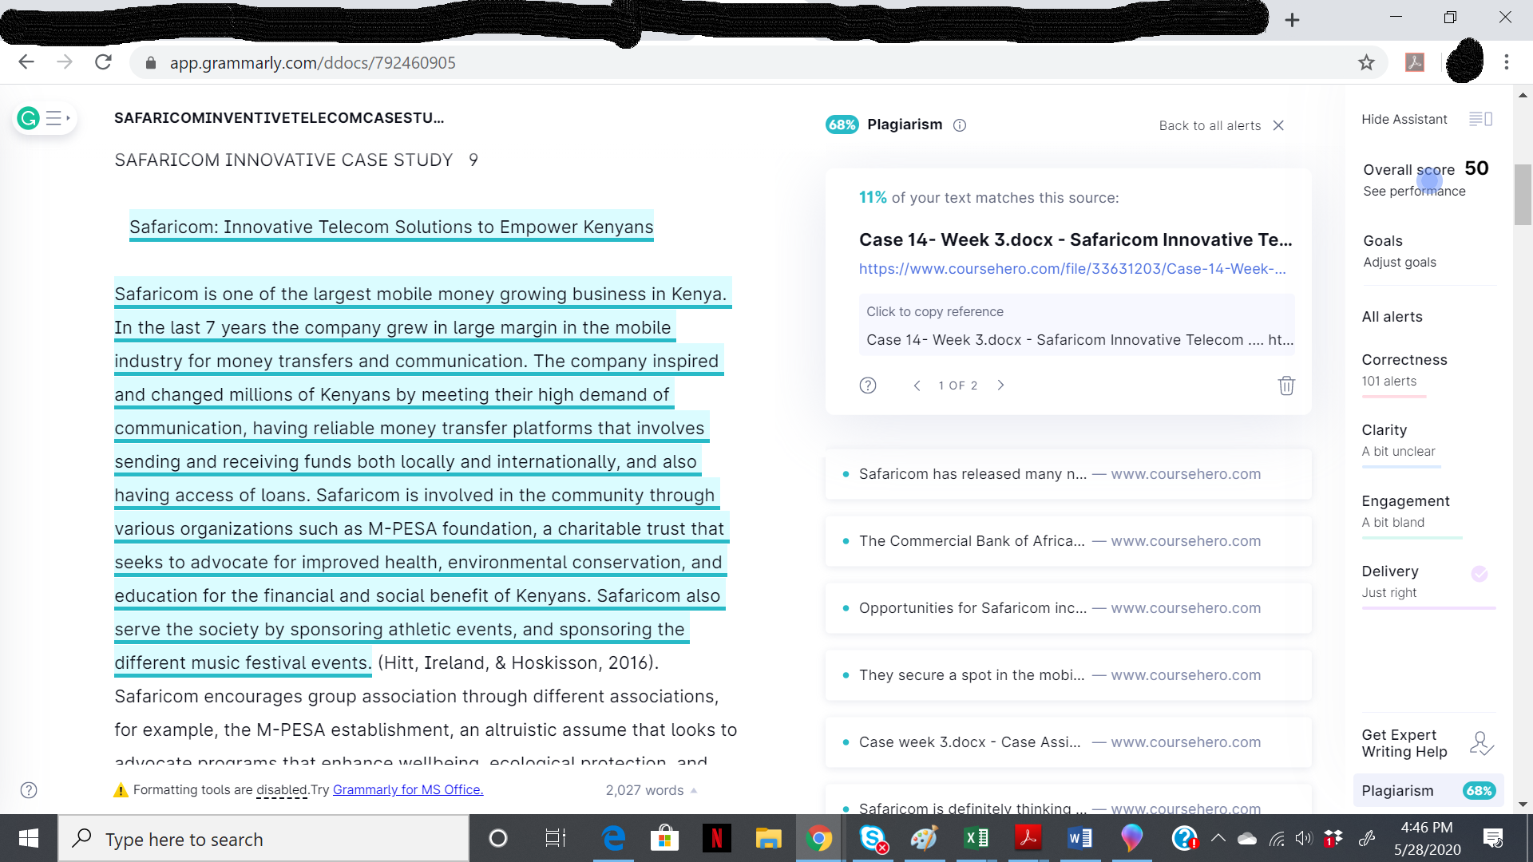Bookmark this page with the star icon
1533x862 pixels.
click(x=1366, y=62)
